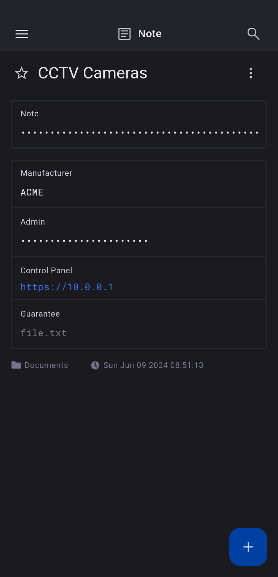278x577 pixels.
Task: Reveal the hidden Note field content
Action: pos(139,133)
